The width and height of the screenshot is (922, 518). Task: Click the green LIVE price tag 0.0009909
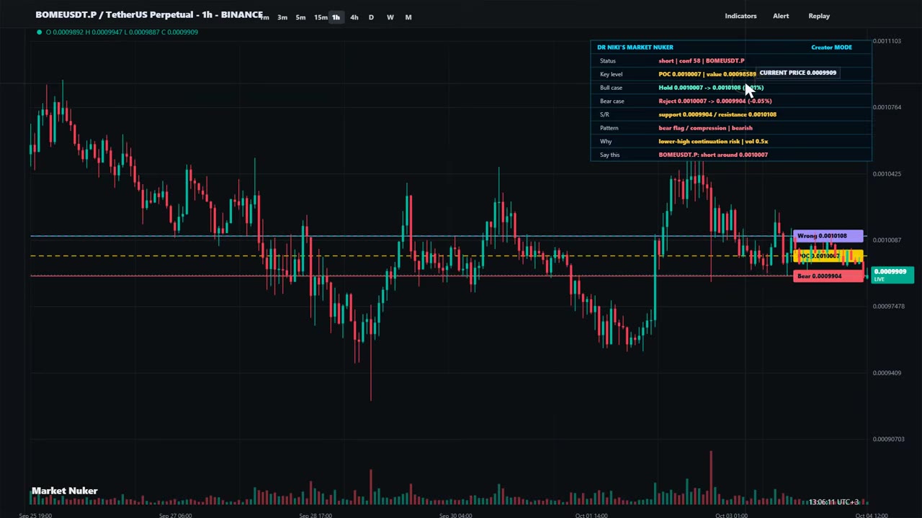click(892, 275)
